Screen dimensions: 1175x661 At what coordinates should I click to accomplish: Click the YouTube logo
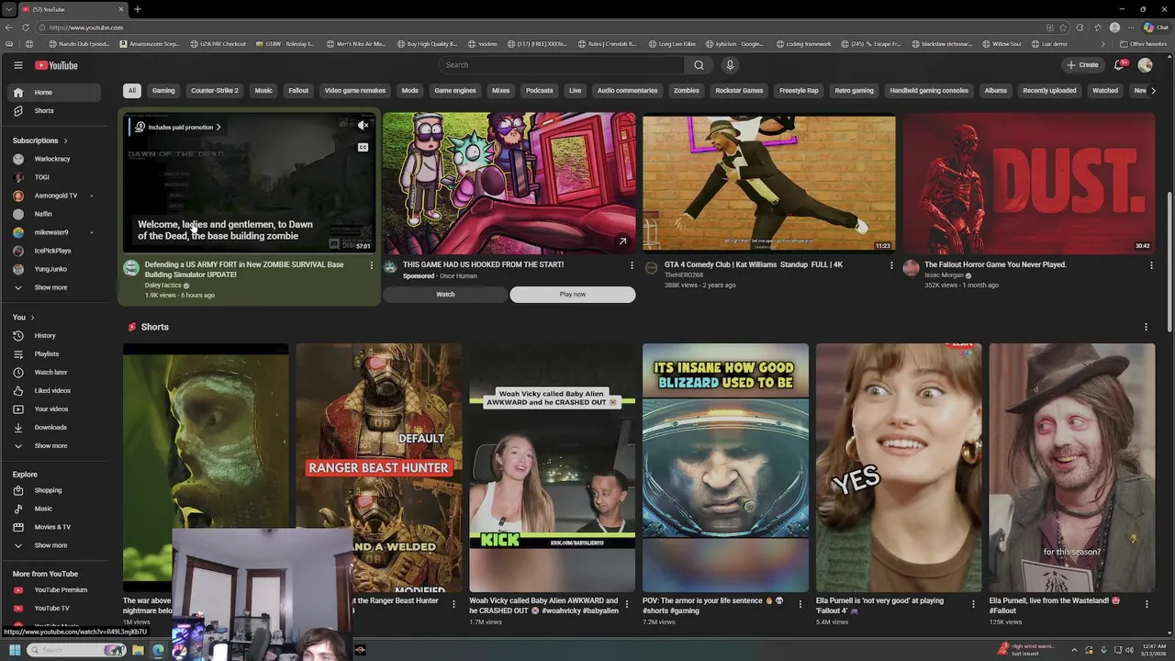pyautogui.click(x=57, y=65)
